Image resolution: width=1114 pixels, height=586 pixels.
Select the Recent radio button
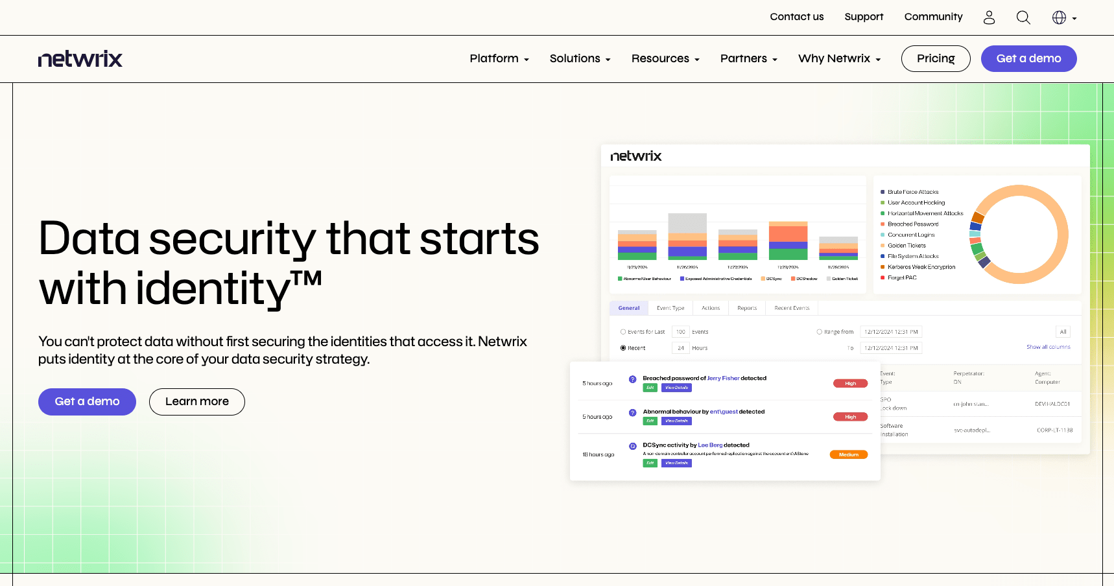tap(623, 348)
